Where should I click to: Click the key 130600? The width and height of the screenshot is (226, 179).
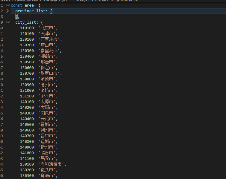point(27,68)
